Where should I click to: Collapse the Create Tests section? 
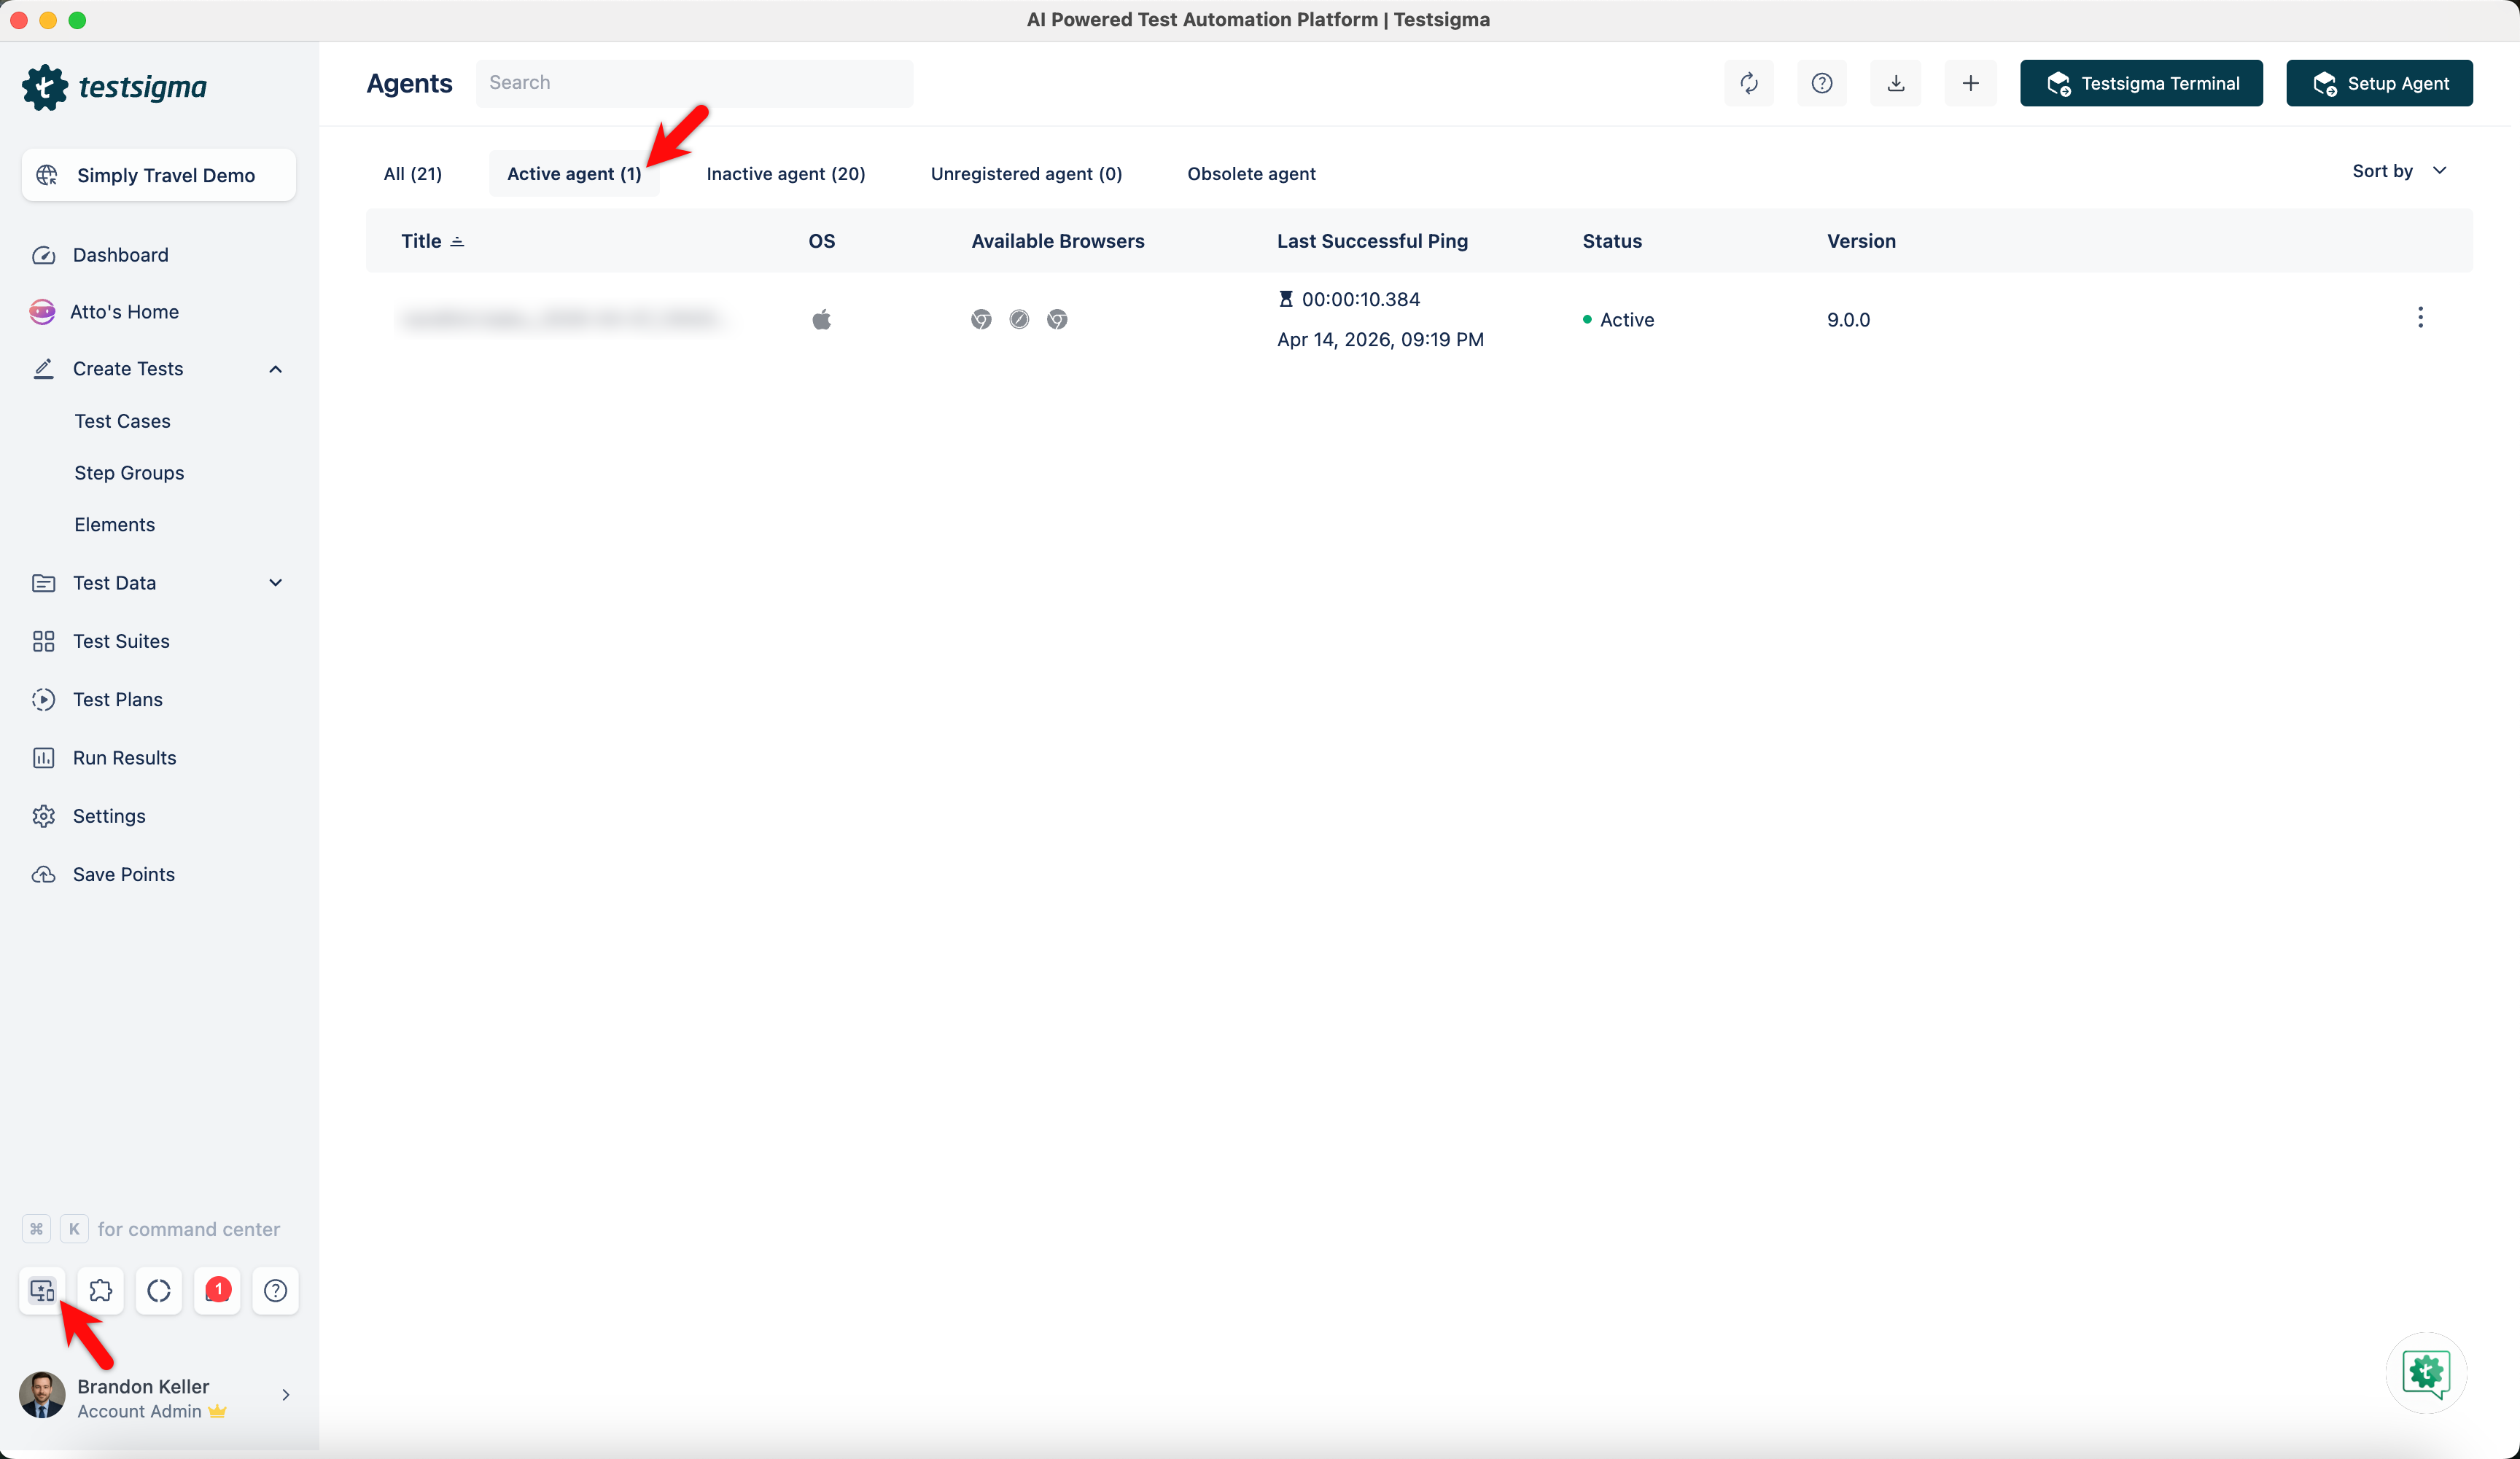click(x=275, y=369)
